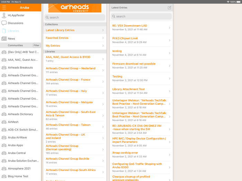Click the Airheads Community logo banner
242x181 pixels.
tap(75, 8)
